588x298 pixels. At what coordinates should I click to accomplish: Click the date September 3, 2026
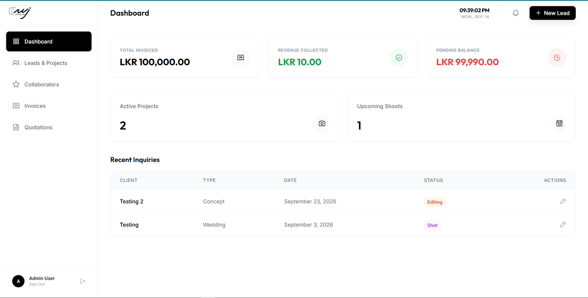tap(309, 225)
